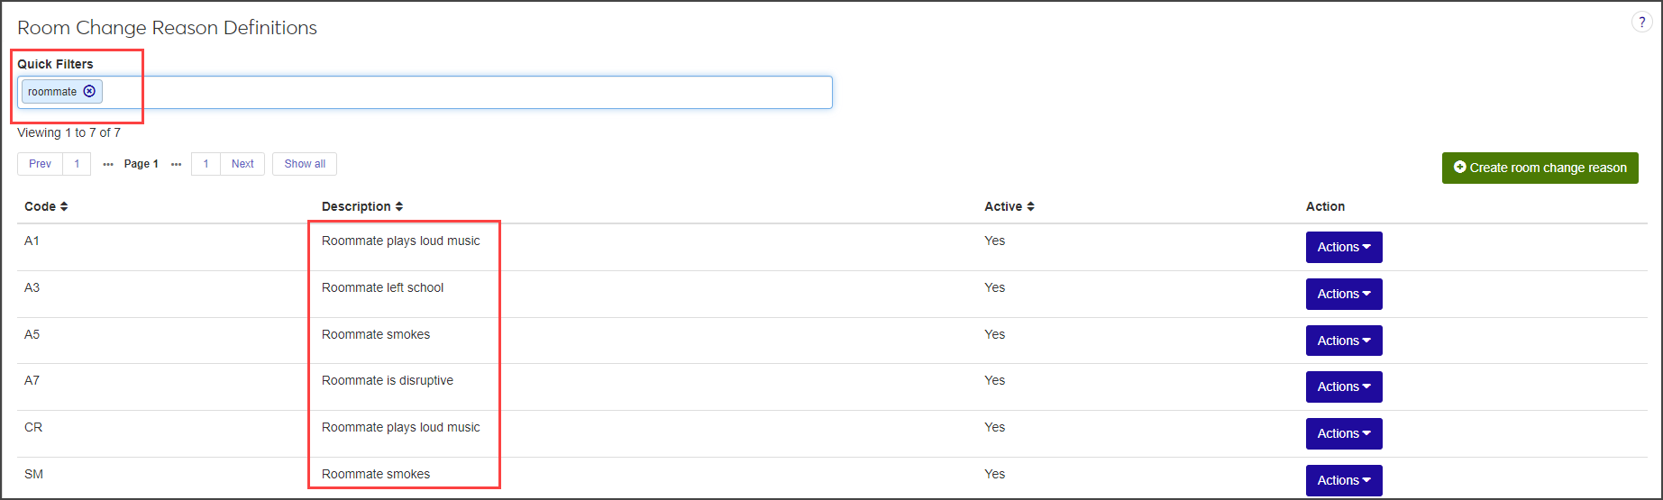The width and height of the screenshot is (1663, 500).
Task: Open Actions dropdown for code A7
Action: click(1343, 386)
